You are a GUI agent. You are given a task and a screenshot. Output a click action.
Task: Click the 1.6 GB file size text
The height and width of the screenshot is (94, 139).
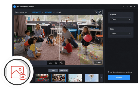click(x=58, y=12)
